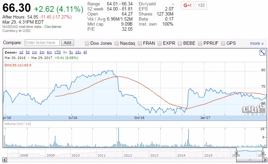Viewport: 268px width, 164px height.
Task: Click the +5.41 (8.88%) period change
Action: click(66, 58)
